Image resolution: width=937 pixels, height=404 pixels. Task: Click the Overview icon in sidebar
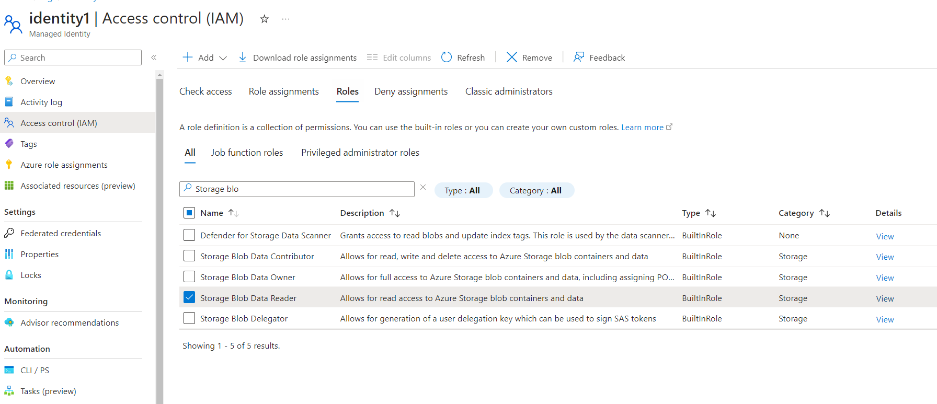click(9, 81)
